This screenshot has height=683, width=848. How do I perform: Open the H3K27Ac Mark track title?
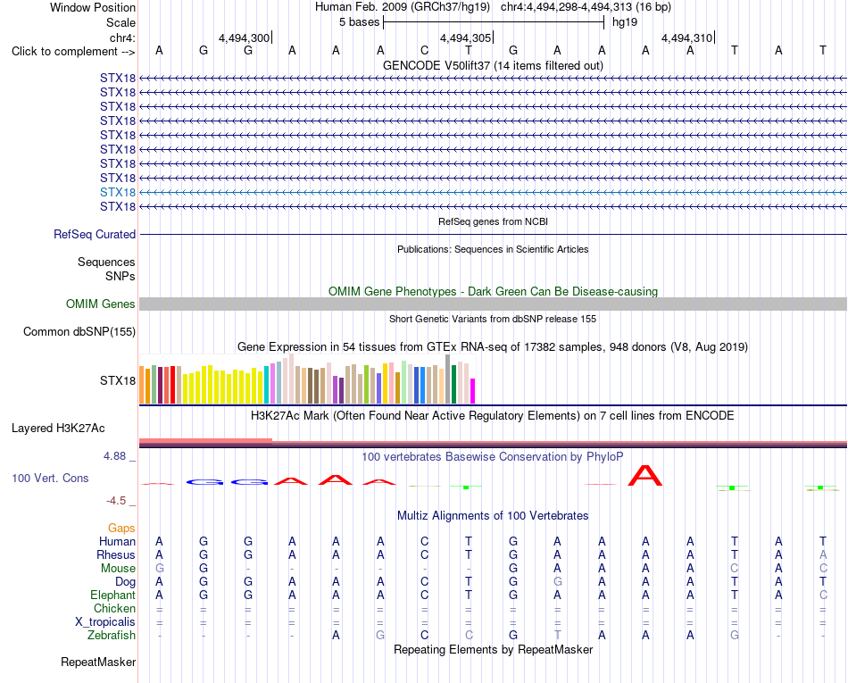(x=493, y=416)
